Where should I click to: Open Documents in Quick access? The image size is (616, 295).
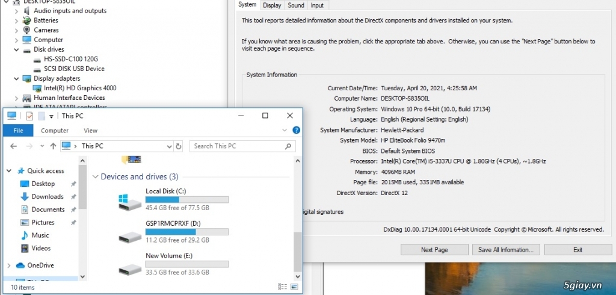click(x=48, y=210)
